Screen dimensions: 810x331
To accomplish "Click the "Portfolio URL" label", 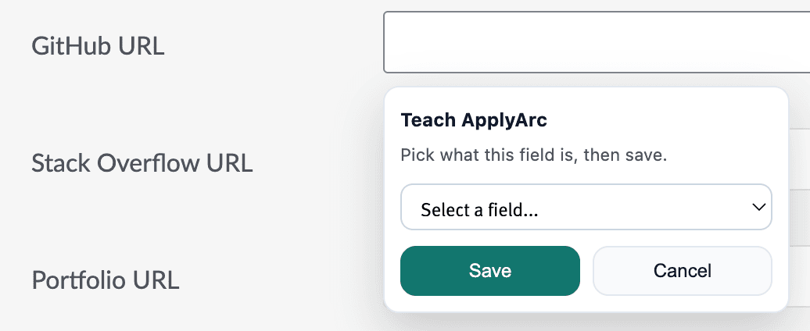I will click(x=106, y=279).
